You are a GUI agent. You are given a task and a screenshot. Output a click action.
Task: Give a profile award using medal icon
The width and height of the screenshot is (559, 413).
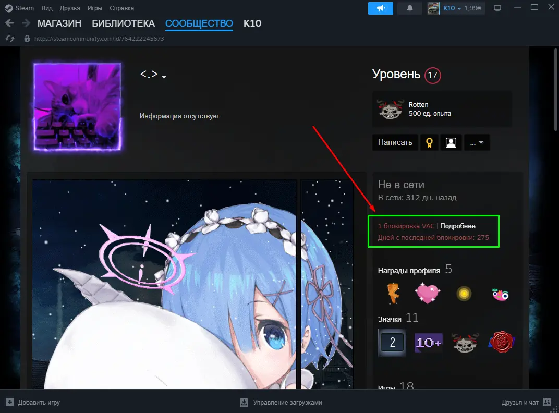point(429,142)
